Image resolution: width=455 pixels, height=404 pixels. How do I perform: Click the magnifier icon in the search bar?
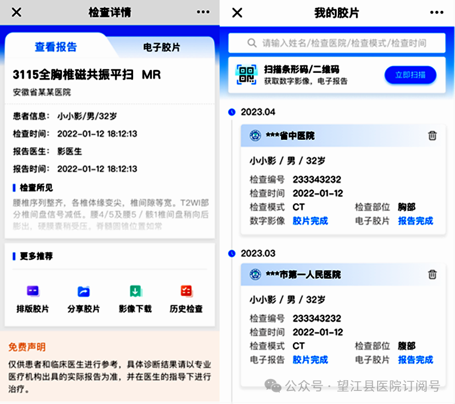(x=253, y=44)
